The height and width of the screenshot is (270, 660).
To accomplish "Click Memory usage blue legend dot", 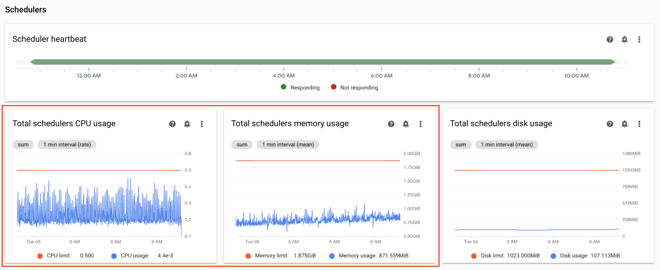I will click(332, 256).
